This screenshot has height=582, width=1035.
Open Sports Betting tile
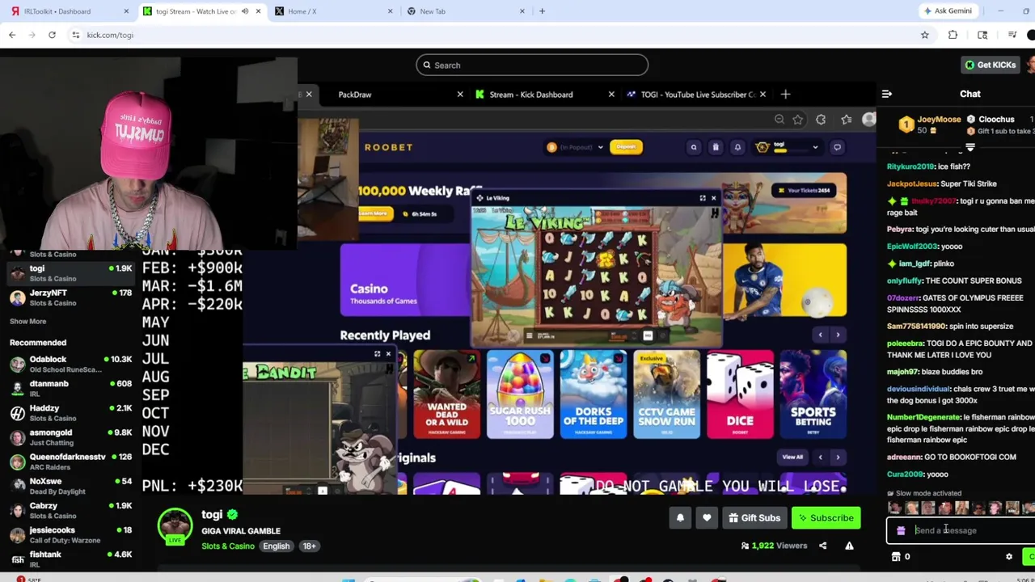(x=813, y=394)
